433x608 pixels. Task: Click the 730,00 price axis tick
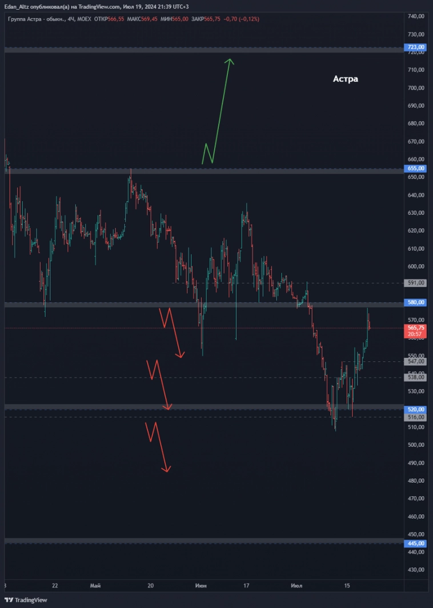pyautogui.click(x=416, y=34)
